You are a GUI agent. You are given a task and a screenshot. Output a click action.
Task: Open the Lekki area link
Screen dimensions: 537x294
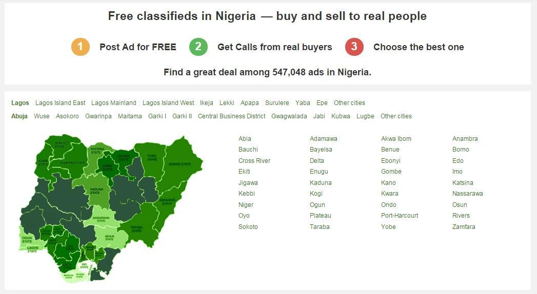pyautogui.click(x=227, y=103)
